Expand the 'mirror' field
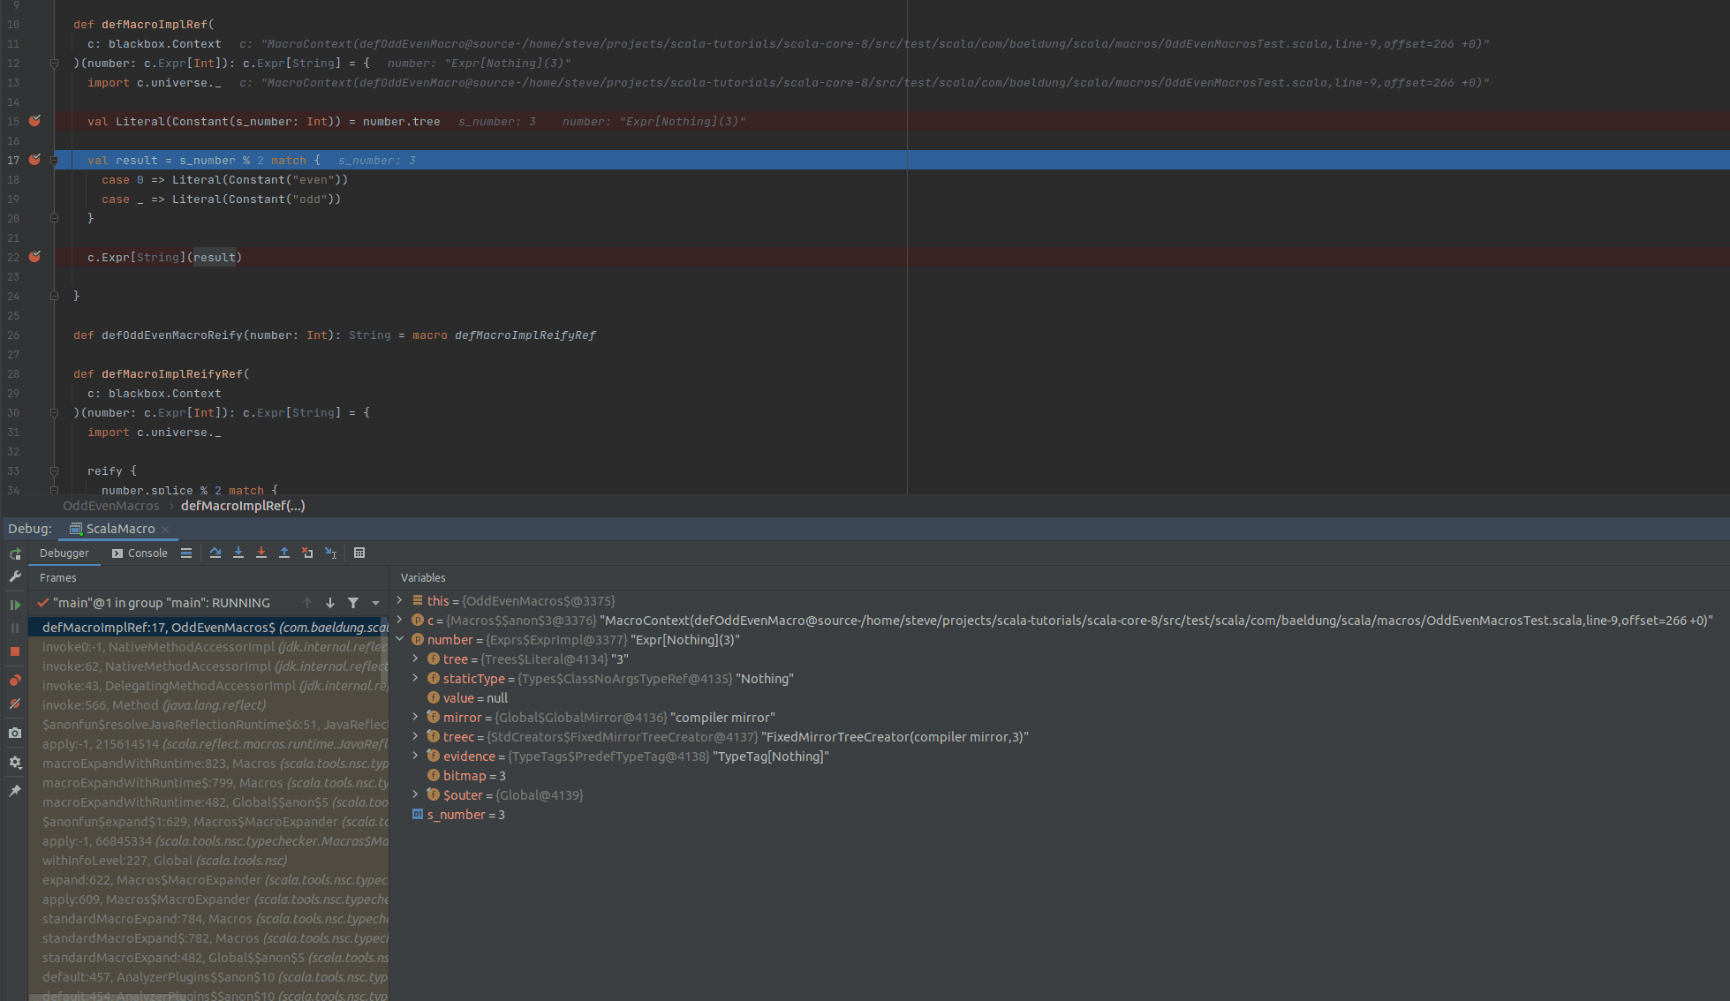 [416, 717]
